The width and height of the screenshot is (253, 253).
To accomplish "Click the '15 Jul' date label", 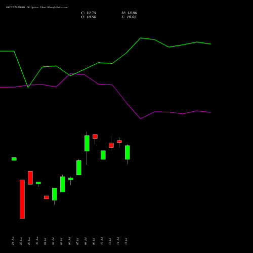I will point(126,241).
